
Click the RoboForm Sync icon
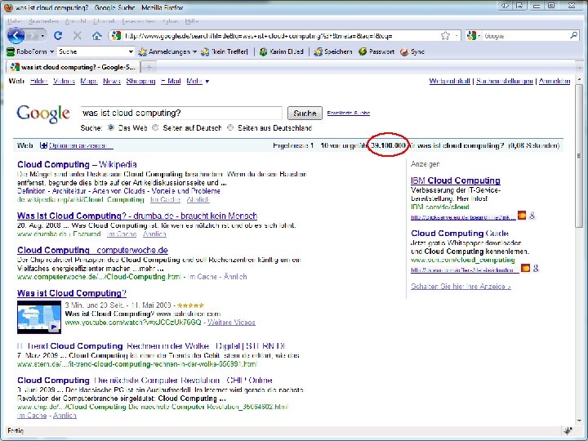point(412,51)
